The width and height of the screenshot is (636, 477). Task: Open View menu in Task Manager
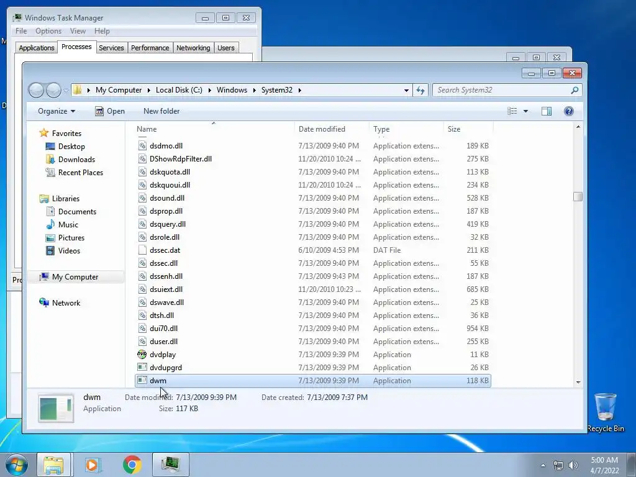coord(78,31)
